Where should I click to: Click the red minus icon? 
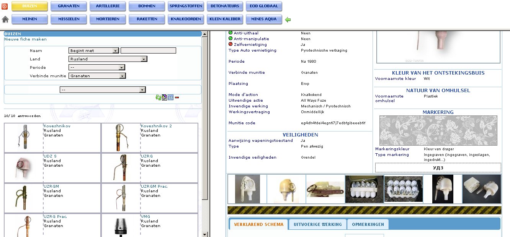point(177,97)
